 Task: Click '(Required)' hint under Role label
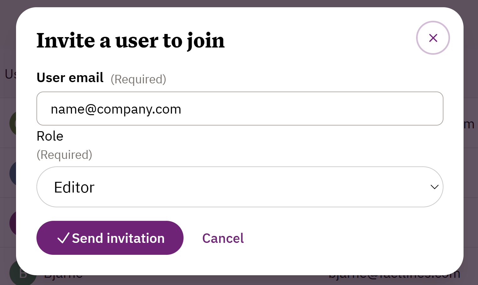(64, 155)
